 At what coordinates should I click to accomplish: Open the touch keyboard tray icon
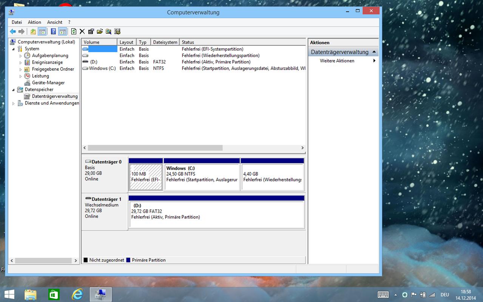tap(383, 295)
